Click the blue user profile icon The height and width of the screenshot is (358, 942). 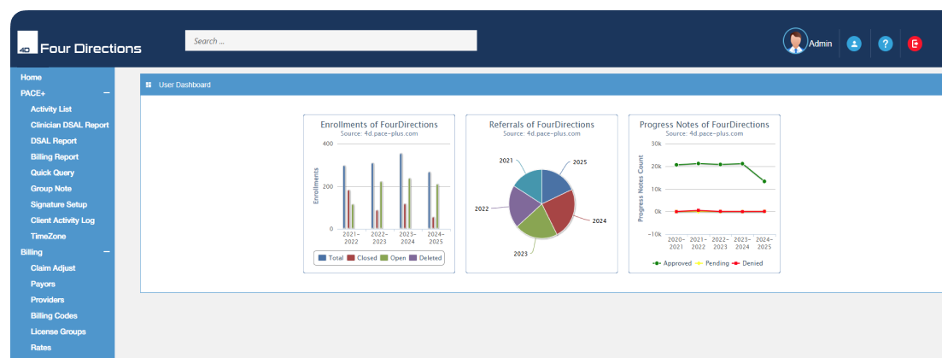[x=854, y=44]
